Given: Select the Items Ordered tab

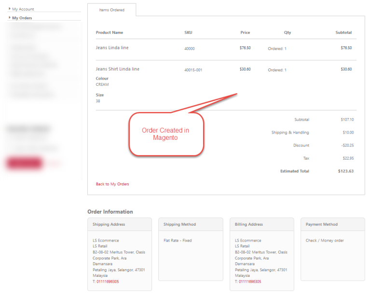Looking at the screenshot, I should (x=112, y=10).
